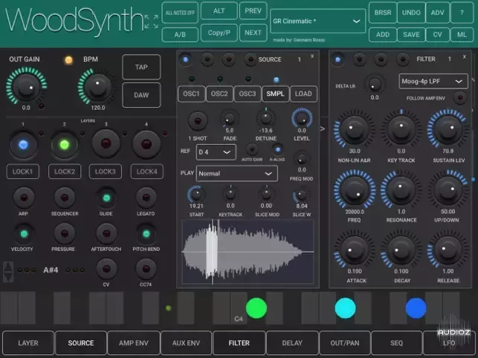Select layer 3 button
This screenshot has width=478, height=358.
pos(106,144)
